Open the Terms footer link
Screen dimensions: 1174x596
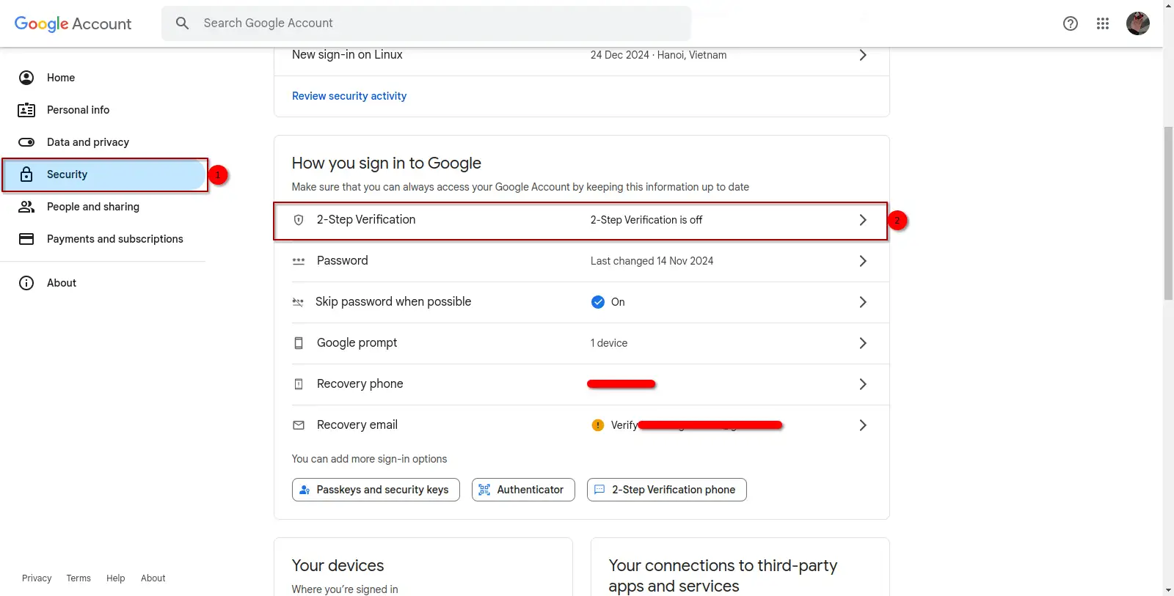tap(79, 578)
